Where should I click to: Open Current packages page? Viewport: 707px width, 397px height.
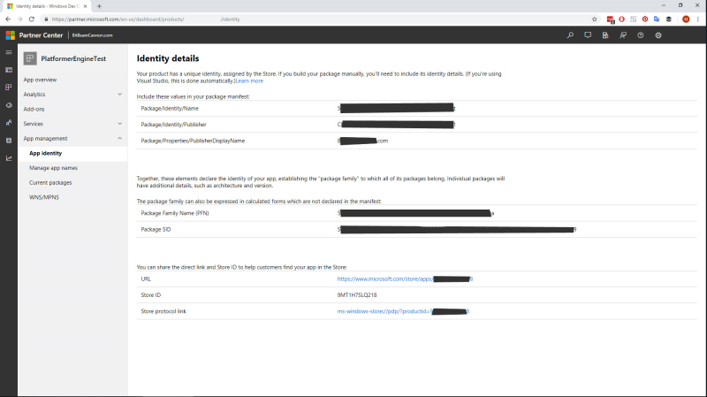tap(50, 183)
